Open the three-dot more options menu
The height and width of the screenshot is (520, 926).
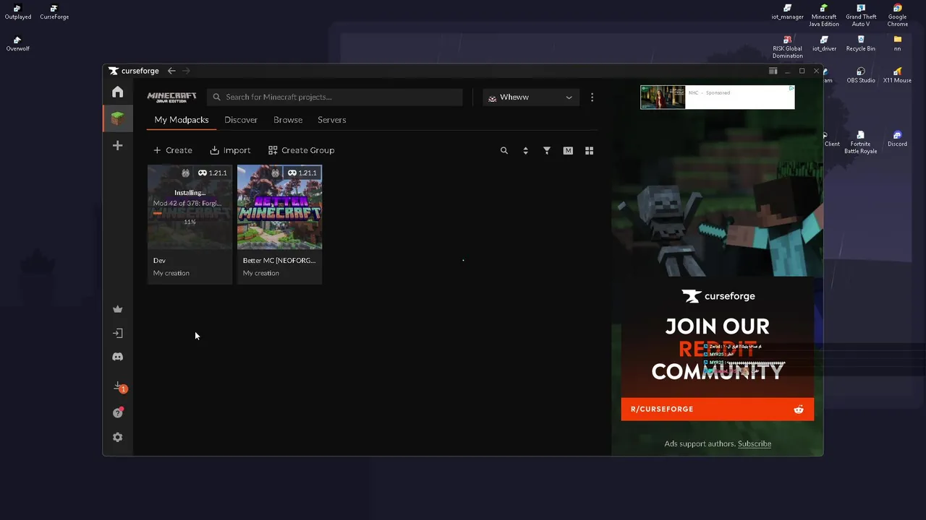click(x=592, y=97)
